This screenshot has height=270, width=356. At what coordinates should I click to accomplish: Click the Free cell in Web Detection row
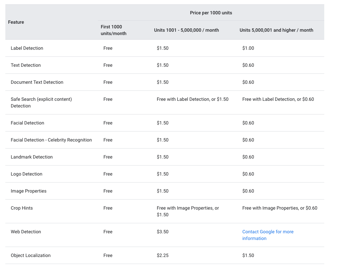(x=108, y=232)
